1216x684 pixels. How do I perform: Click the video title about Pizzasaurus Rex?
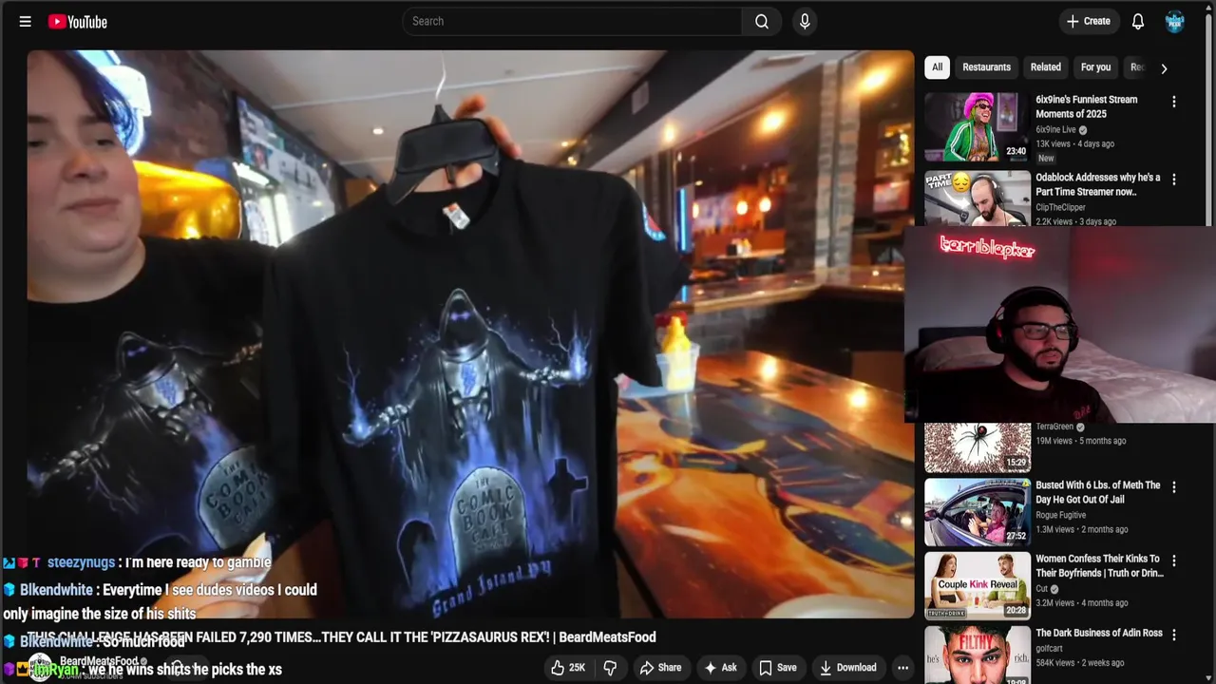point(341,637)
